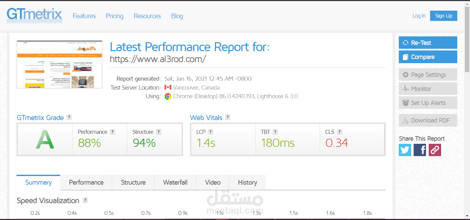Click the Compare button
The width and height of the screenshot is (470, 220).
428,57
